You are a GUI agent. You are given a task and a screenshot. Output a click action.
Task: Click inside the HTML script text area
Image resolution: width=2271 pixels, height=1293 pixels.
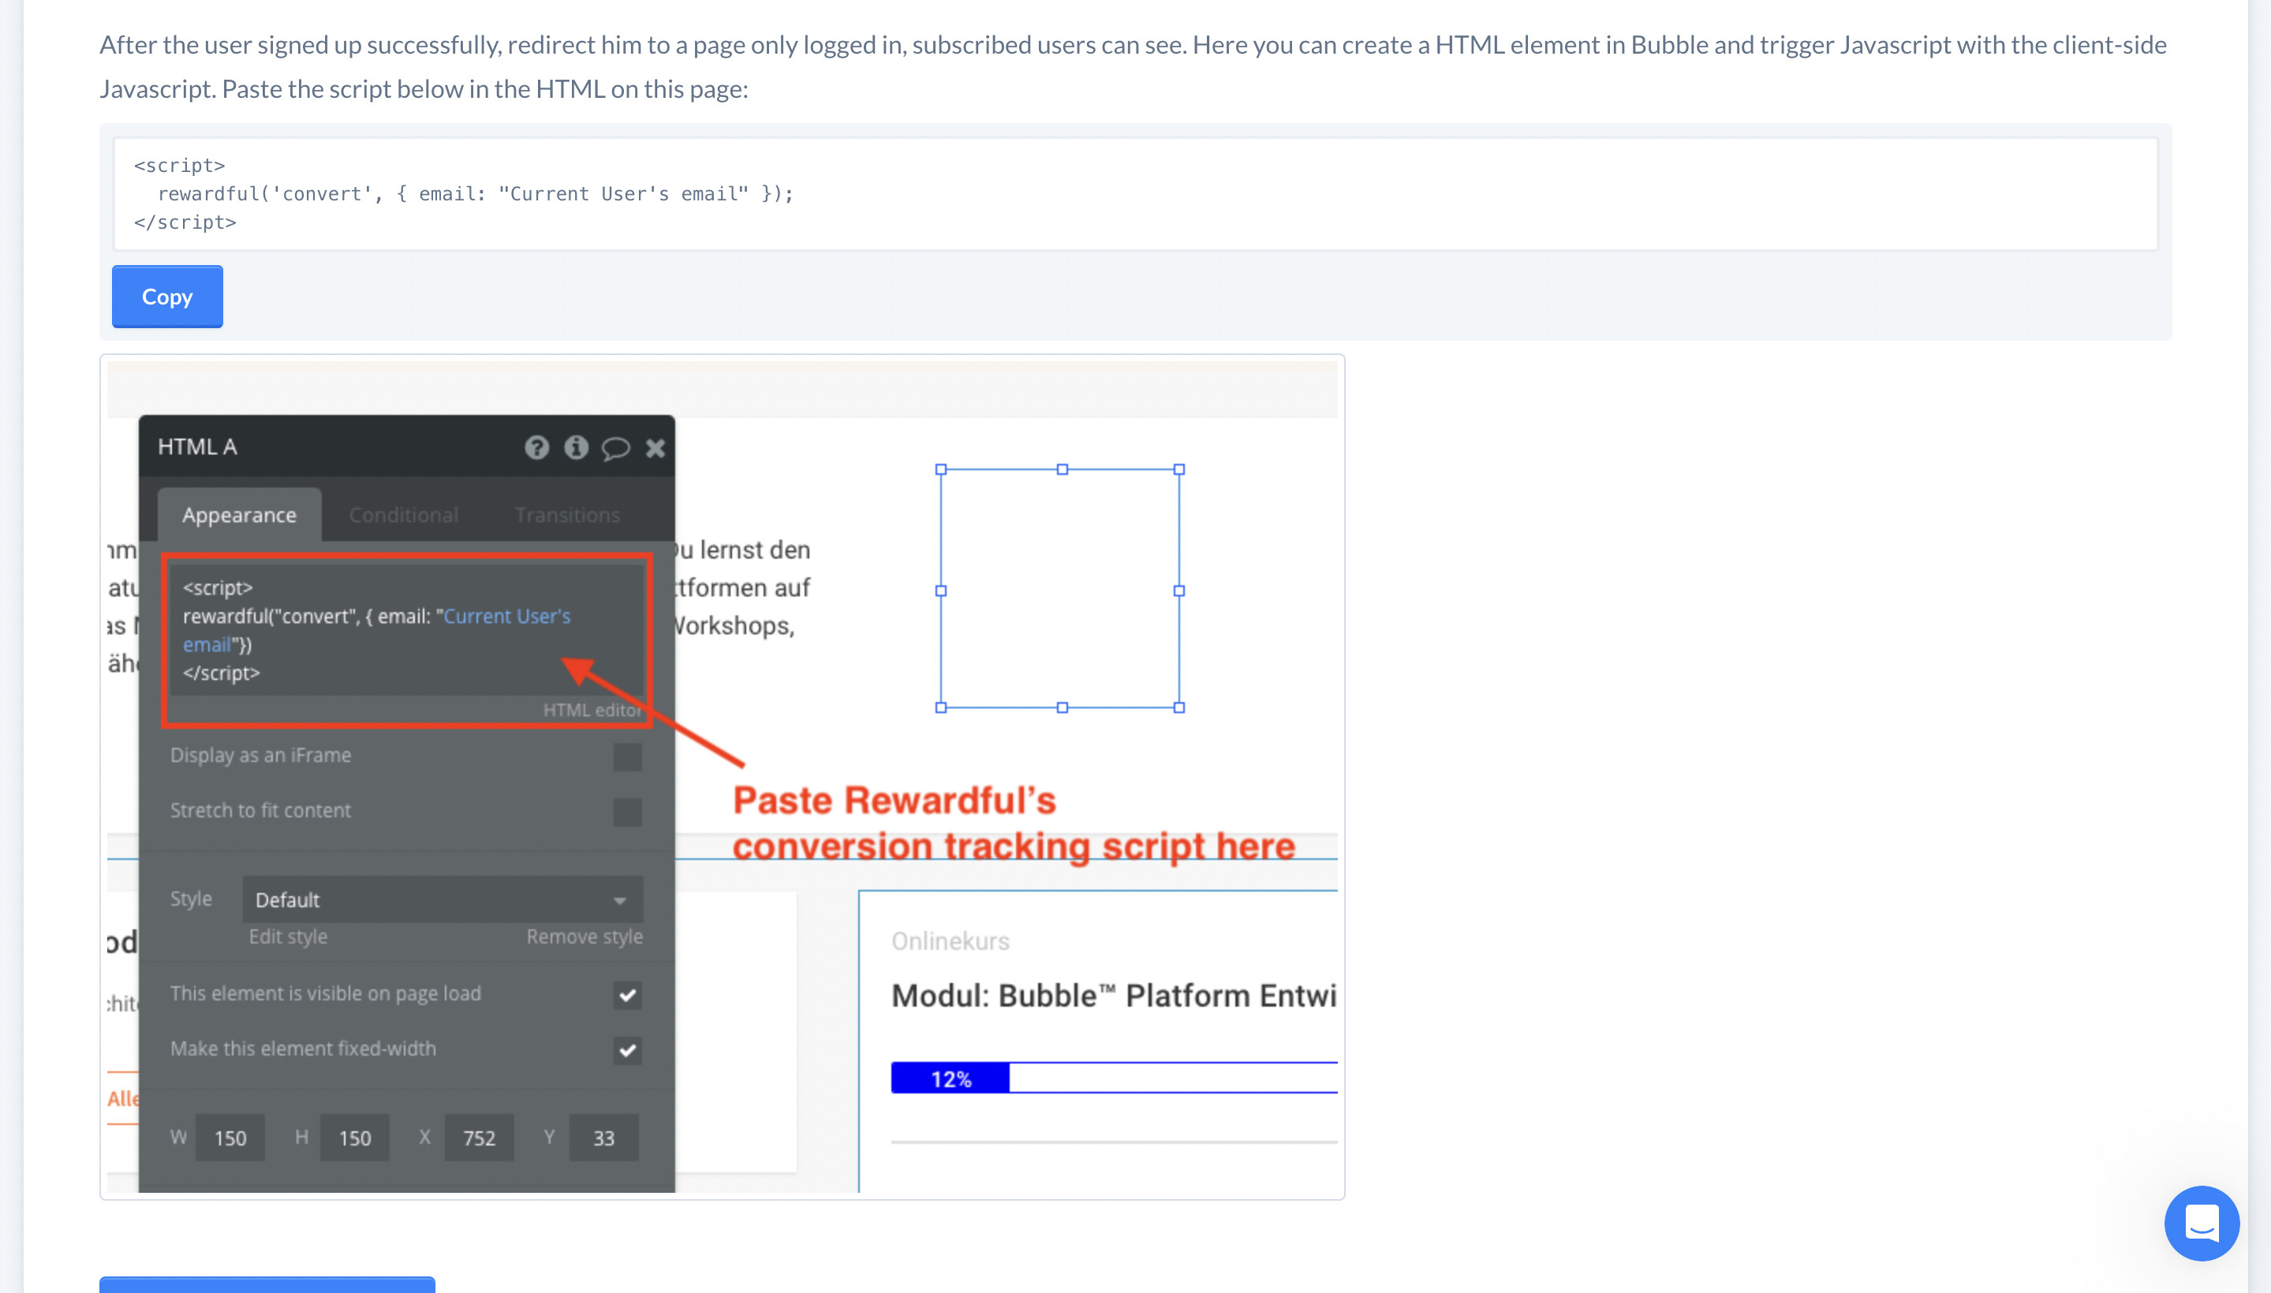click(x=405, y=629)
